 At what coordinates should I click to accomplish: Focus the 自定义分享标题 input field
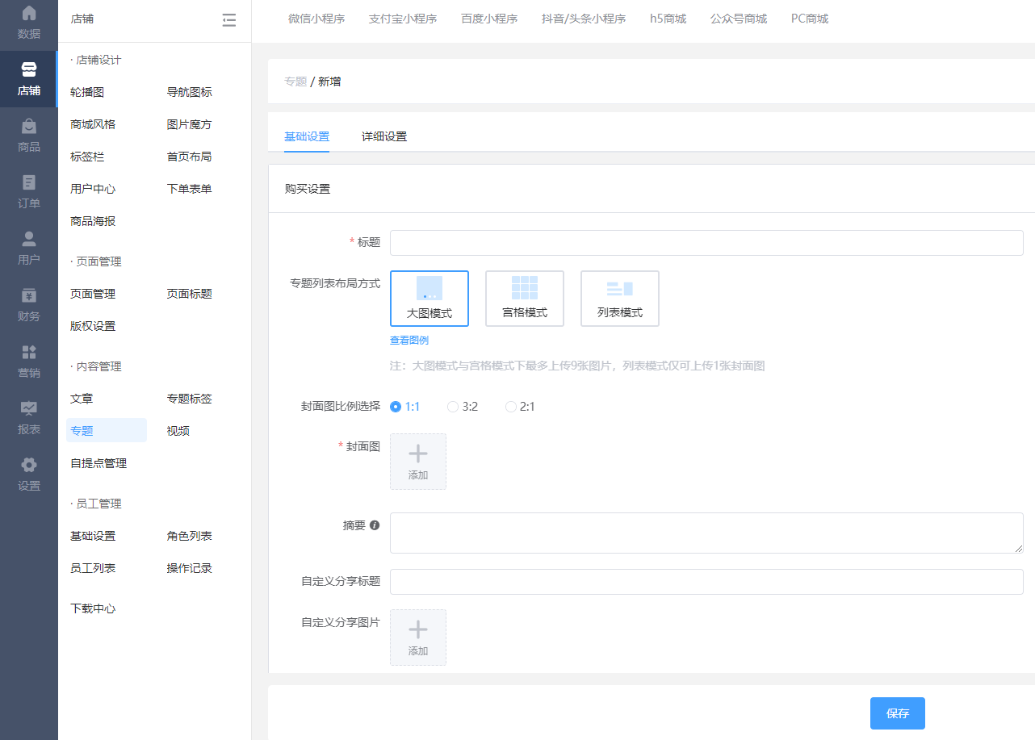click(x=706, y=582)
